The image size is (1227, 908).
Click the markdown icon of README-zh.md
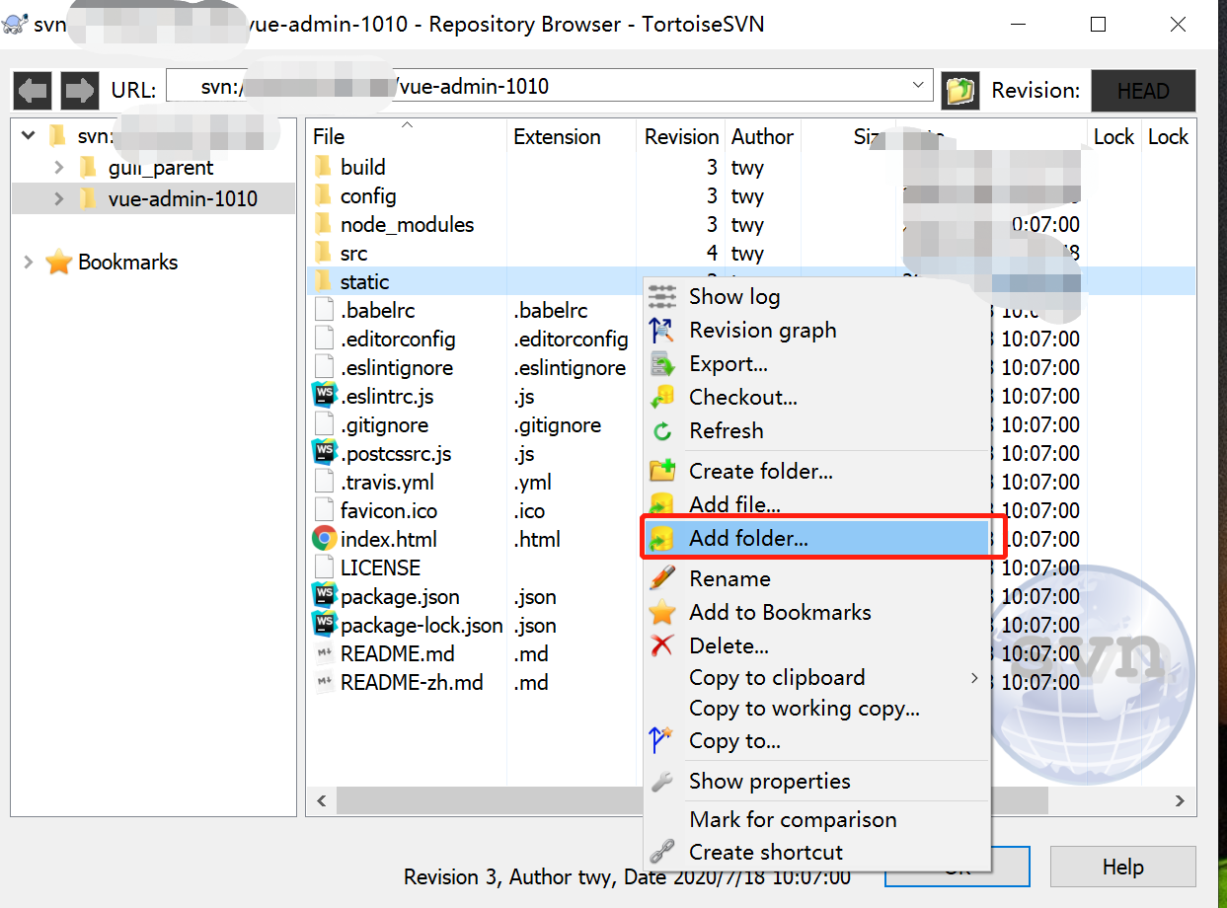[325, 682]
